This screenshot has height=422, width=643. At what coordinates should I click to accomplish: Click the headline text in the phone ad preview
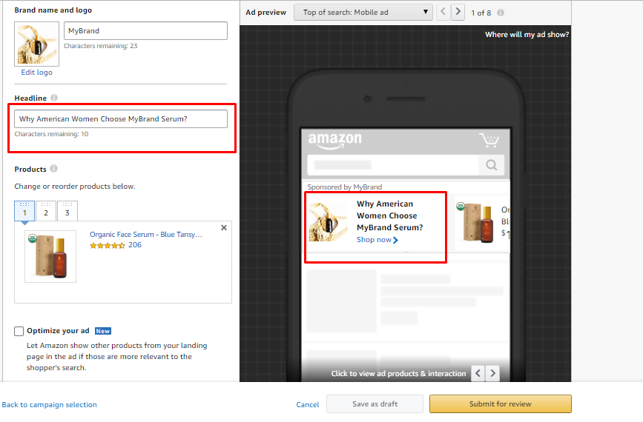[x=389, y=215]
